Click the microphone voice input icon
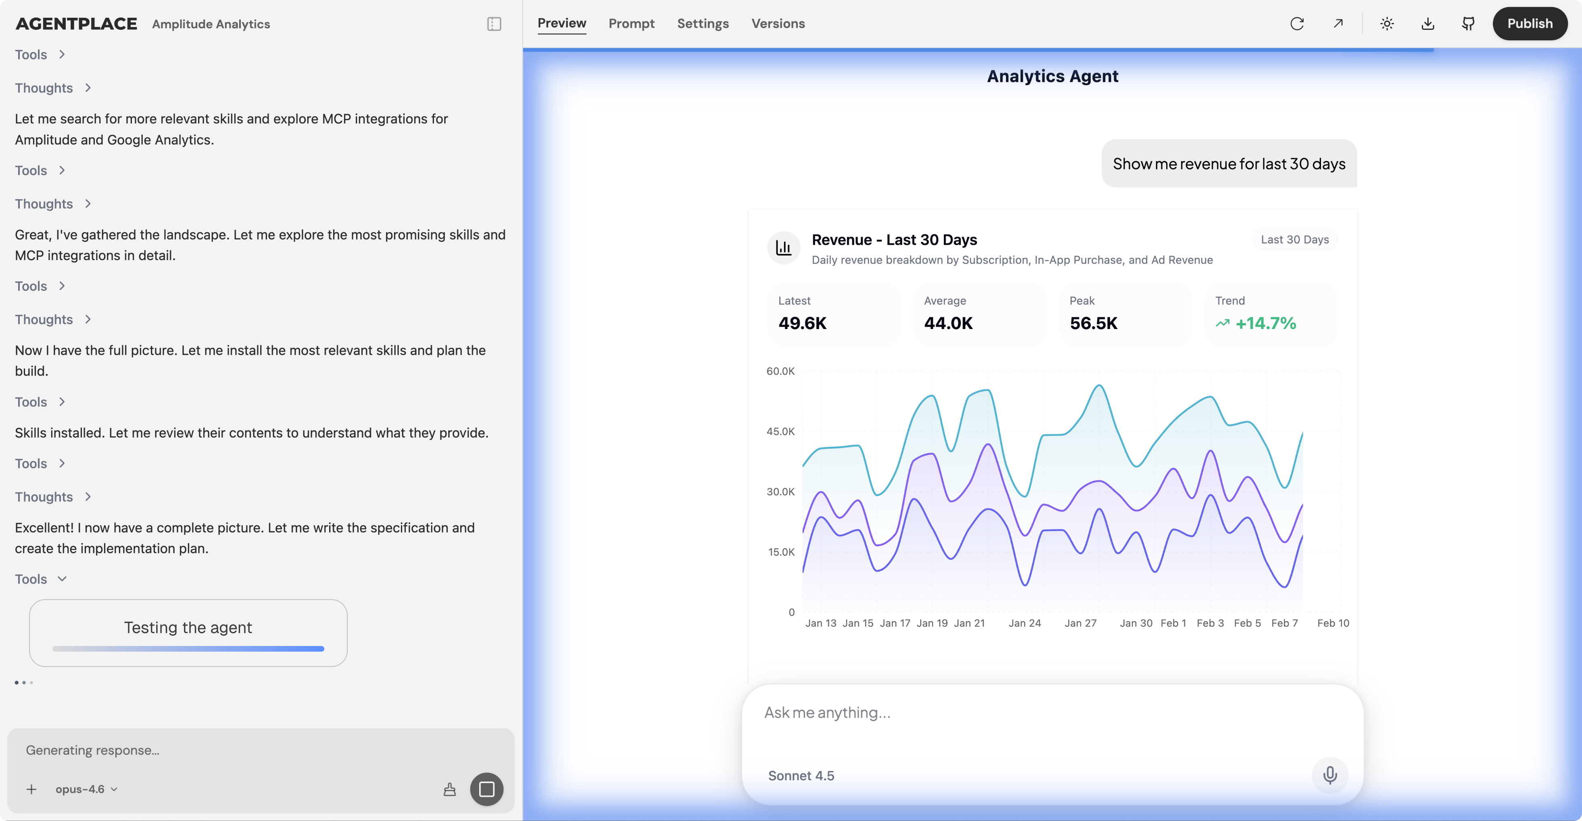Screen dimensions: 1582x821 click(1329, 775)
